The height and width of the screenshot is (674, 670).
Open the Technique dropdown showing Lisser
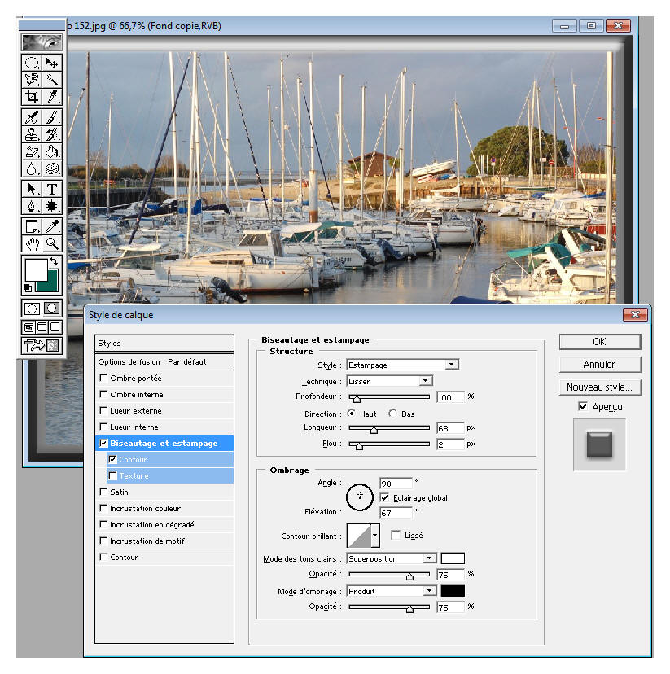click(389, 381)
